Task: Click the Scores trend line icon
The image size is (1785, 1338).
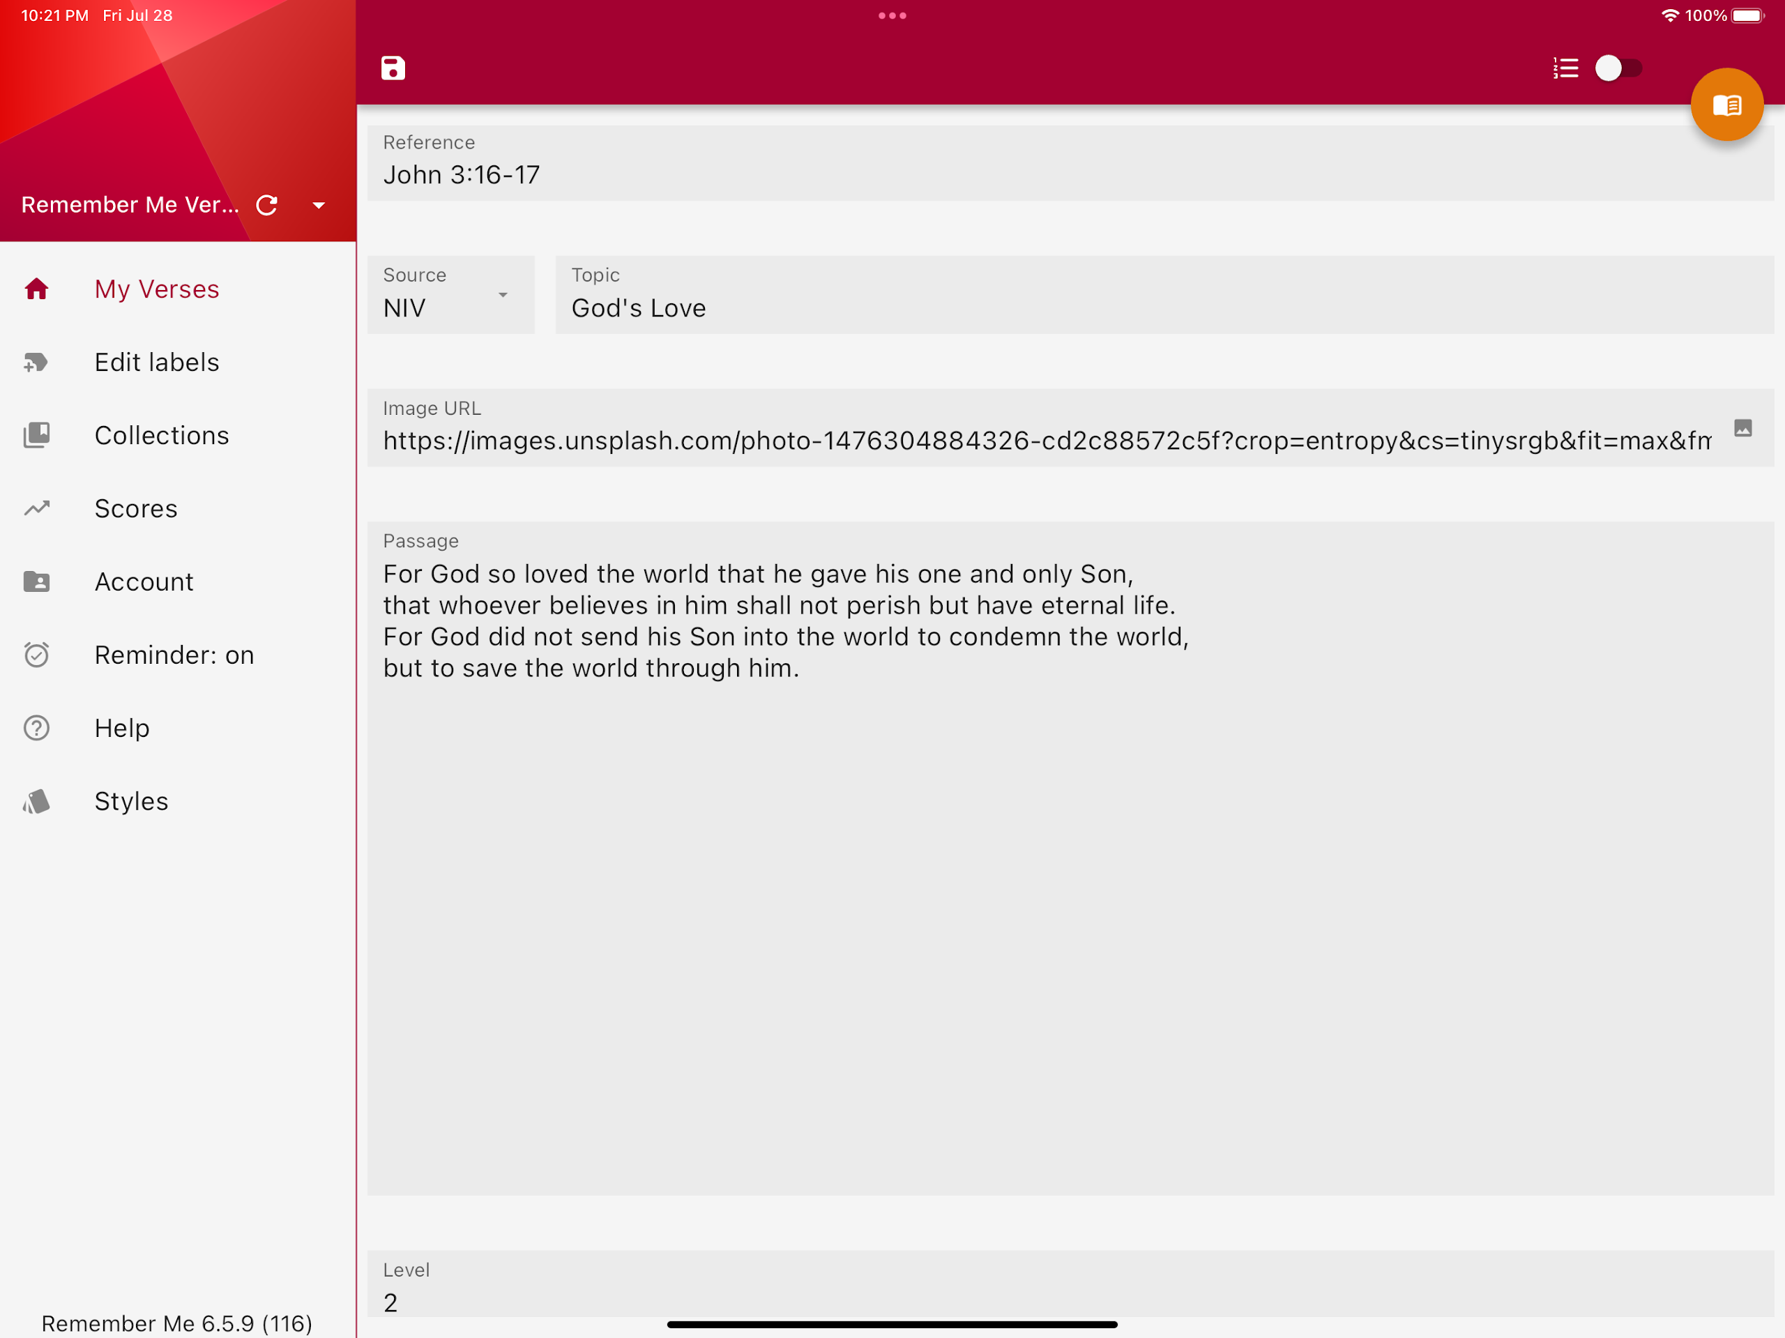Action: [37, 508]
